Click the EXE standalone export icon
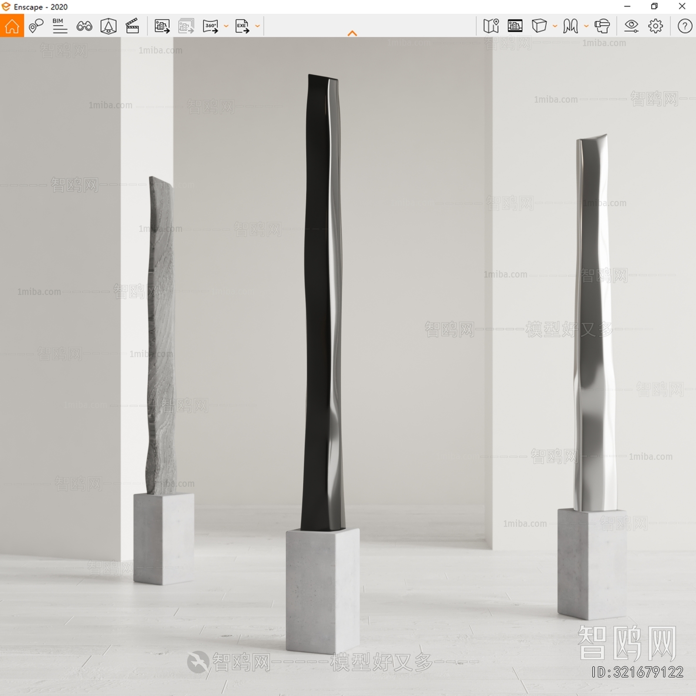The image size is (696, 696). click(242, 26)
